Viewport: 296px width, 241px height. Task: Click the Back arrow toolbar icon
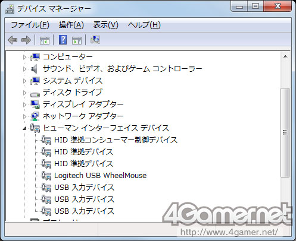(x=13, y=40)
